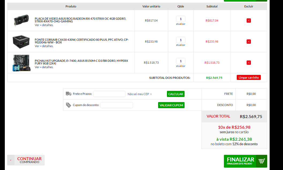Click the Qtde column header
This screenshot has width=283, height=170.
pos(181,6)
